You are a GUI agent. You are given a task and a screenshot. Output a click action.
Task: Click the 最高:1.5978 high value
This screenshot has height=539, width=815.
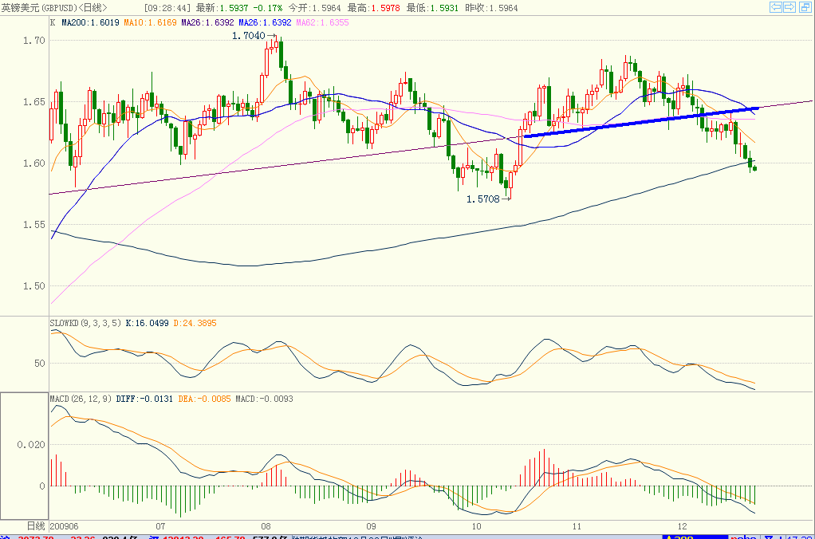point(374,8)
